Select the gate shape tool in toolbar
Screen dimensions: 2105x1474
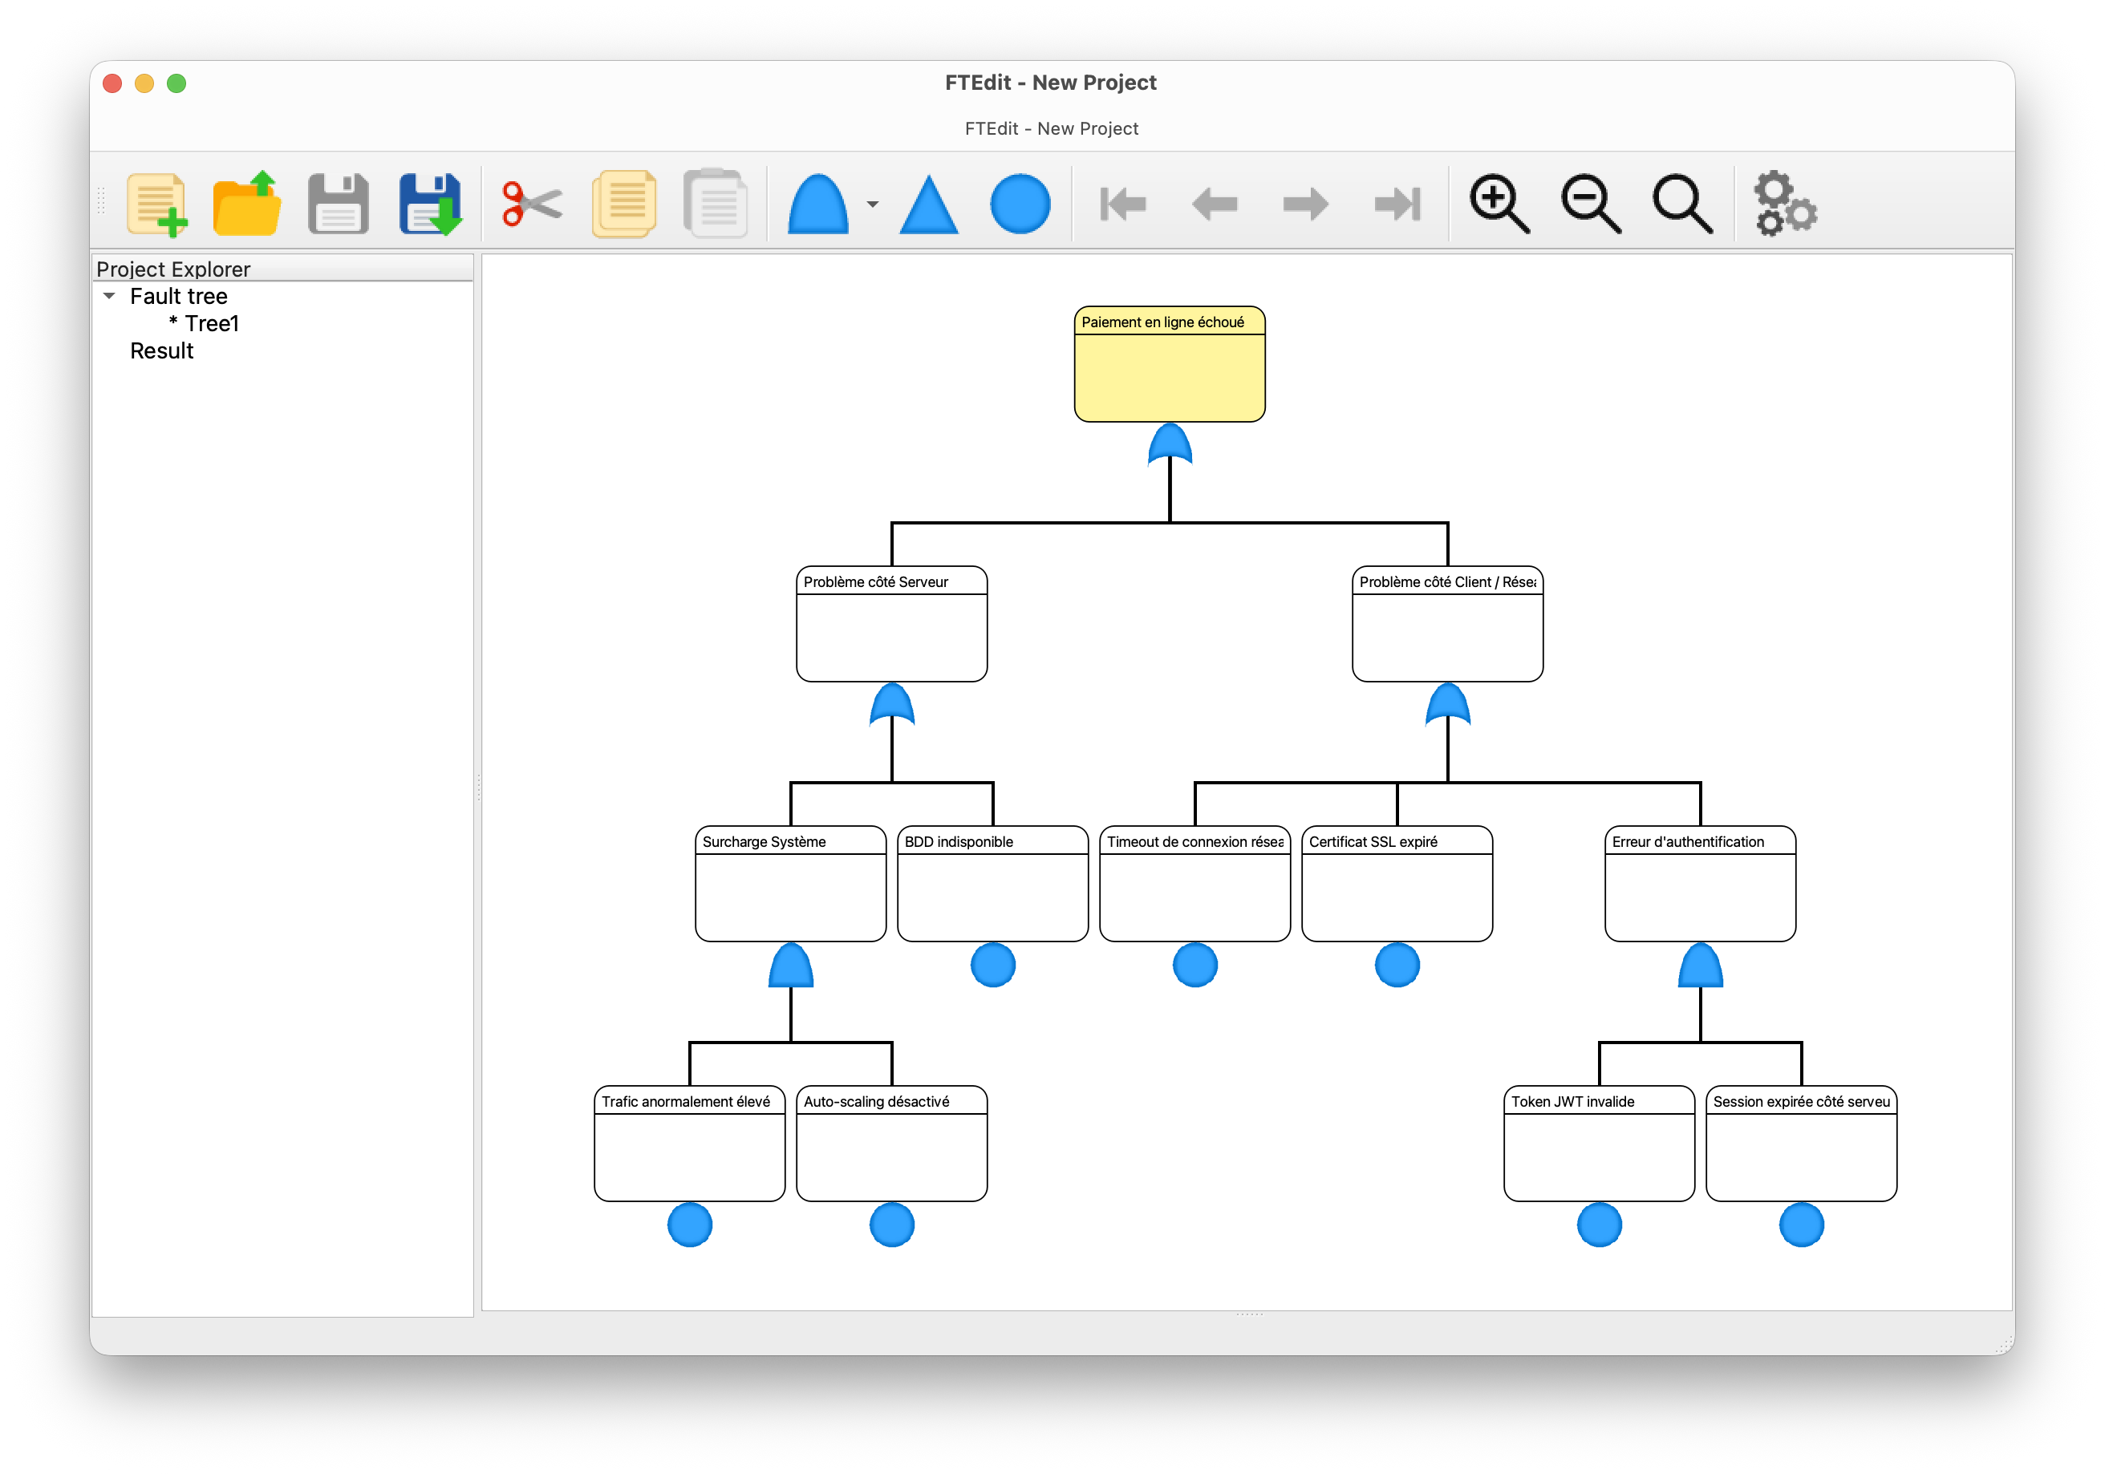(x=817, y=204)
